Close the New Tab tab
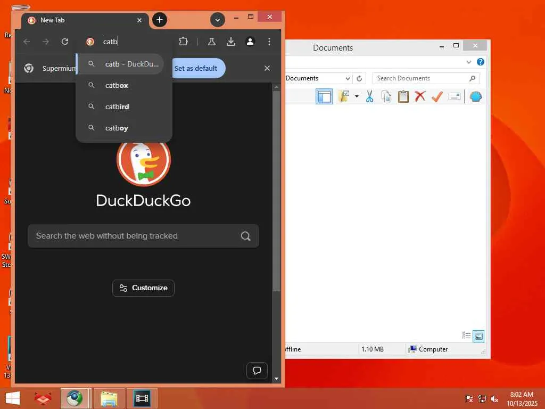The width and height of the screenshot is (545, 409). [x=139, y=20]
